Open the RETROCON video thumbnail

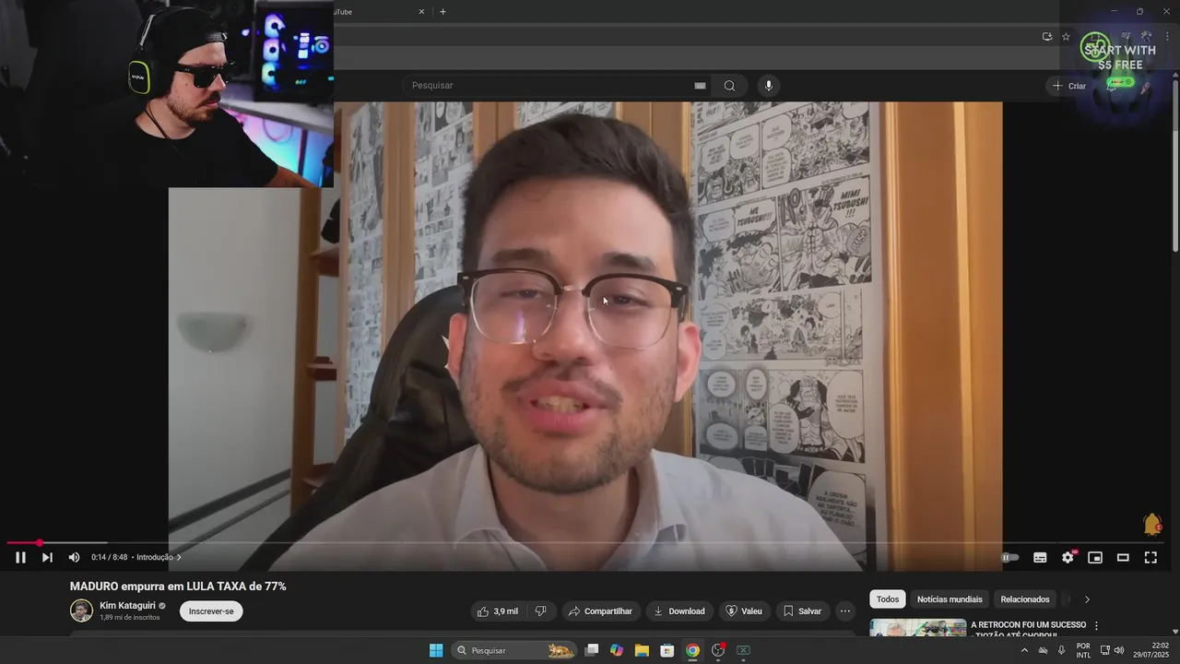click(x=917, y=628)
